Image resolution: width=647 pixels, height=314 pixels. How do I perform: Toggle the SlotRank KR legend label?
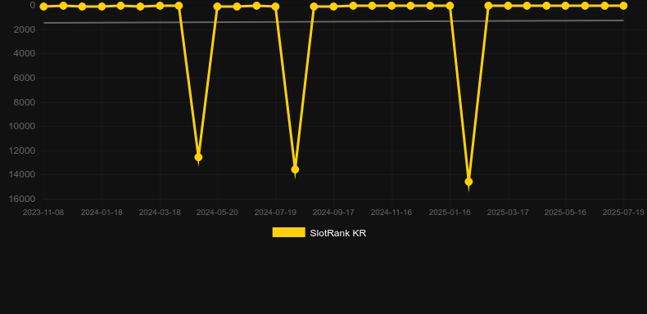[x=338, y=233]
